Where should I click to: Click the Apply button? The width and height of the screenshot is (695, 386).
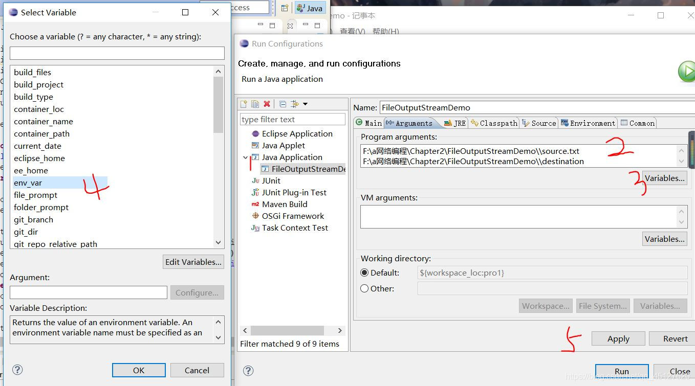[618, 338]
